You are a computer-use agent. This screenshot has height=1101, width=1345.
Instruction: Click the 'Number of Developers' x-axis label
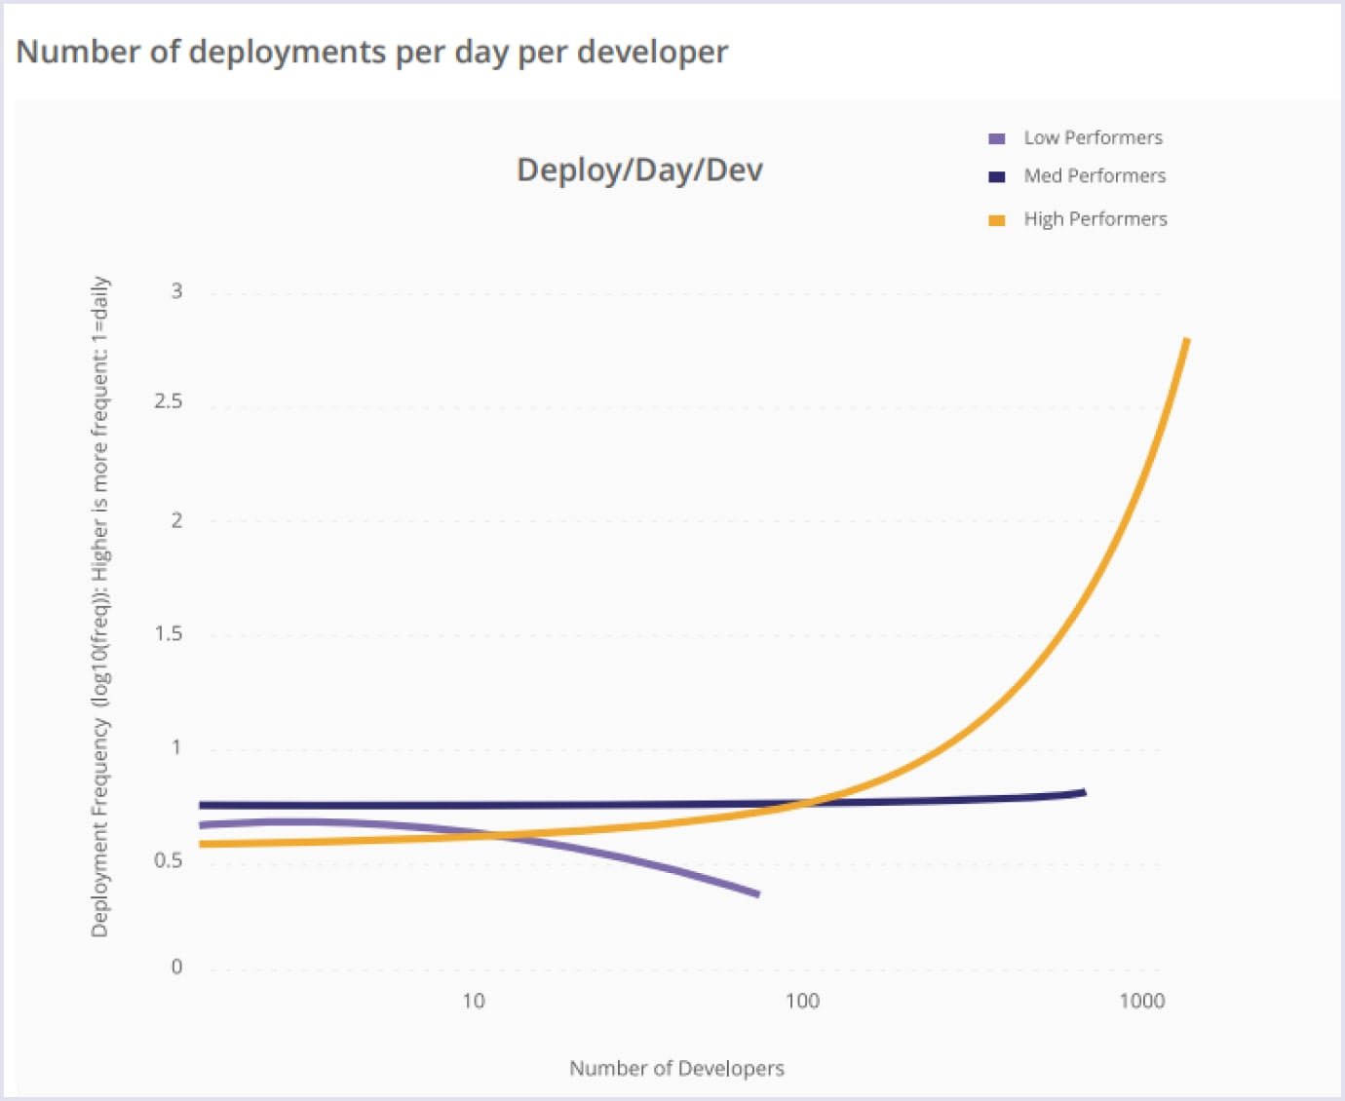pyautogui.click(x=676, y=1068)
